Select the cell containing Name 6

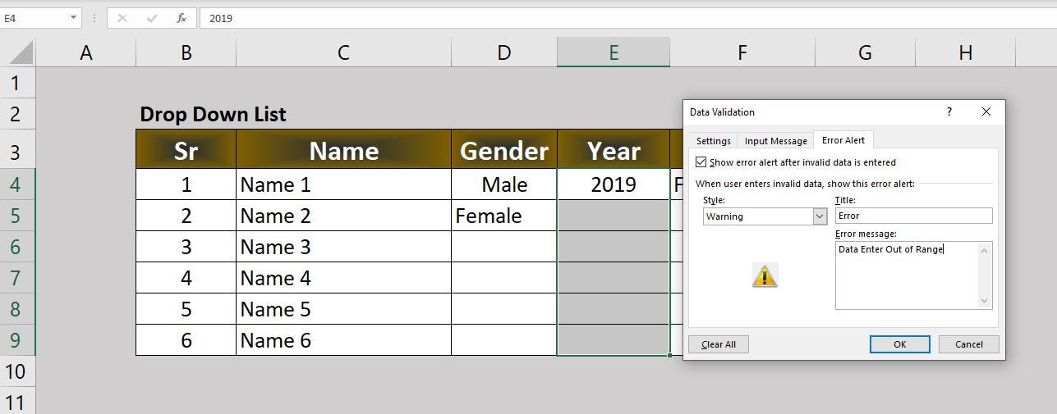click(343, 340)
